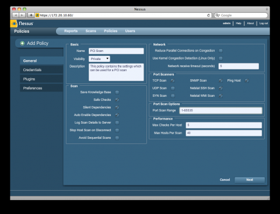Click the Log out link
Screen dimensions: 280x214
264,23
